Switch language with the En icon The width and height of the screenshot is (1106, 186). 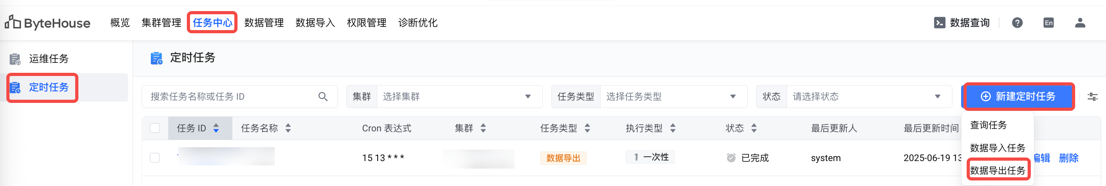pos(1049,23)
